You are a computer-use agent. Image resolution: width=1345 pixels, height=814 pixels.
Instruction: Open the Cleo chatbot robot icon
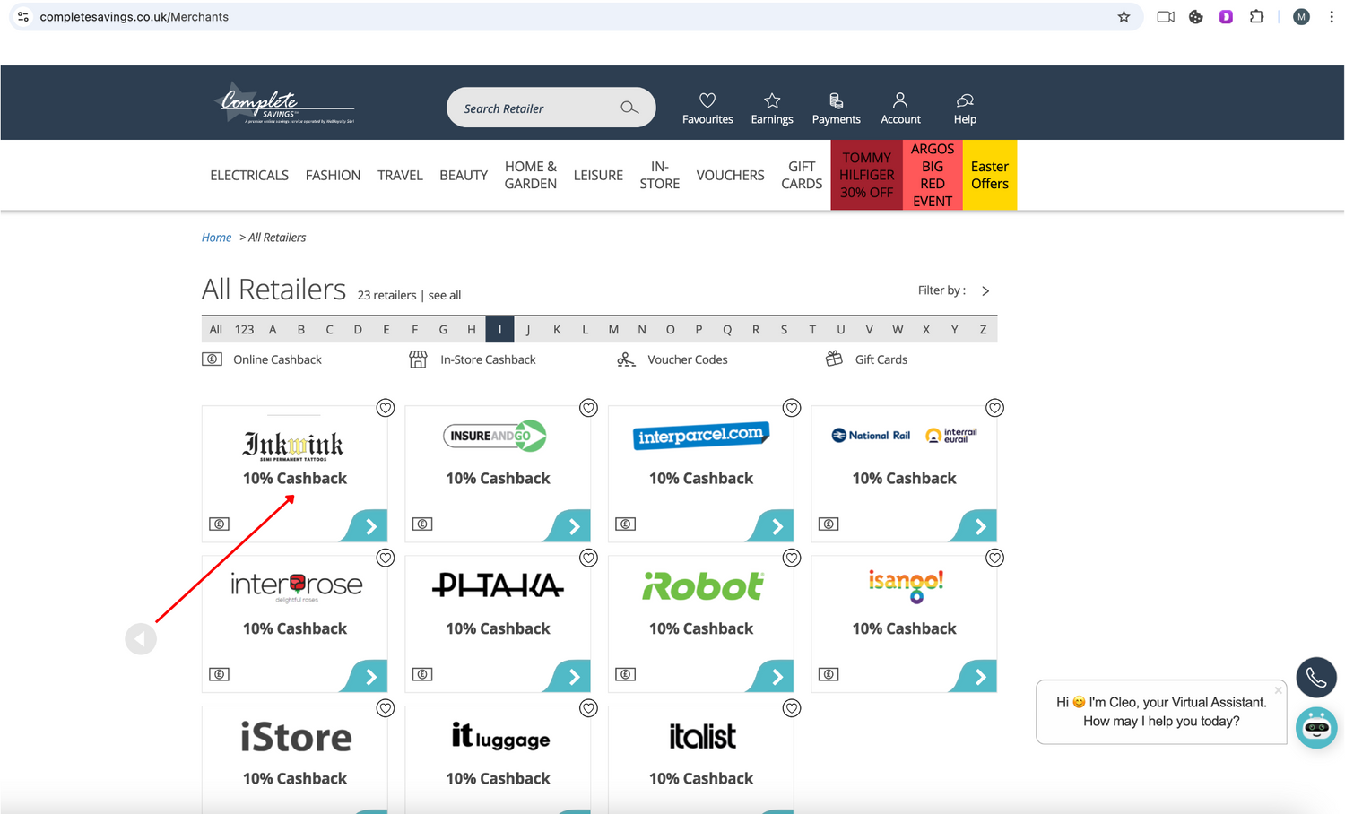click(1316, 727)
